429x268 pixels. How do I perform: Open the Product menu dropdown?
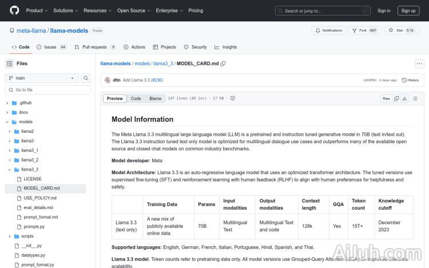[x=36, y=10]
